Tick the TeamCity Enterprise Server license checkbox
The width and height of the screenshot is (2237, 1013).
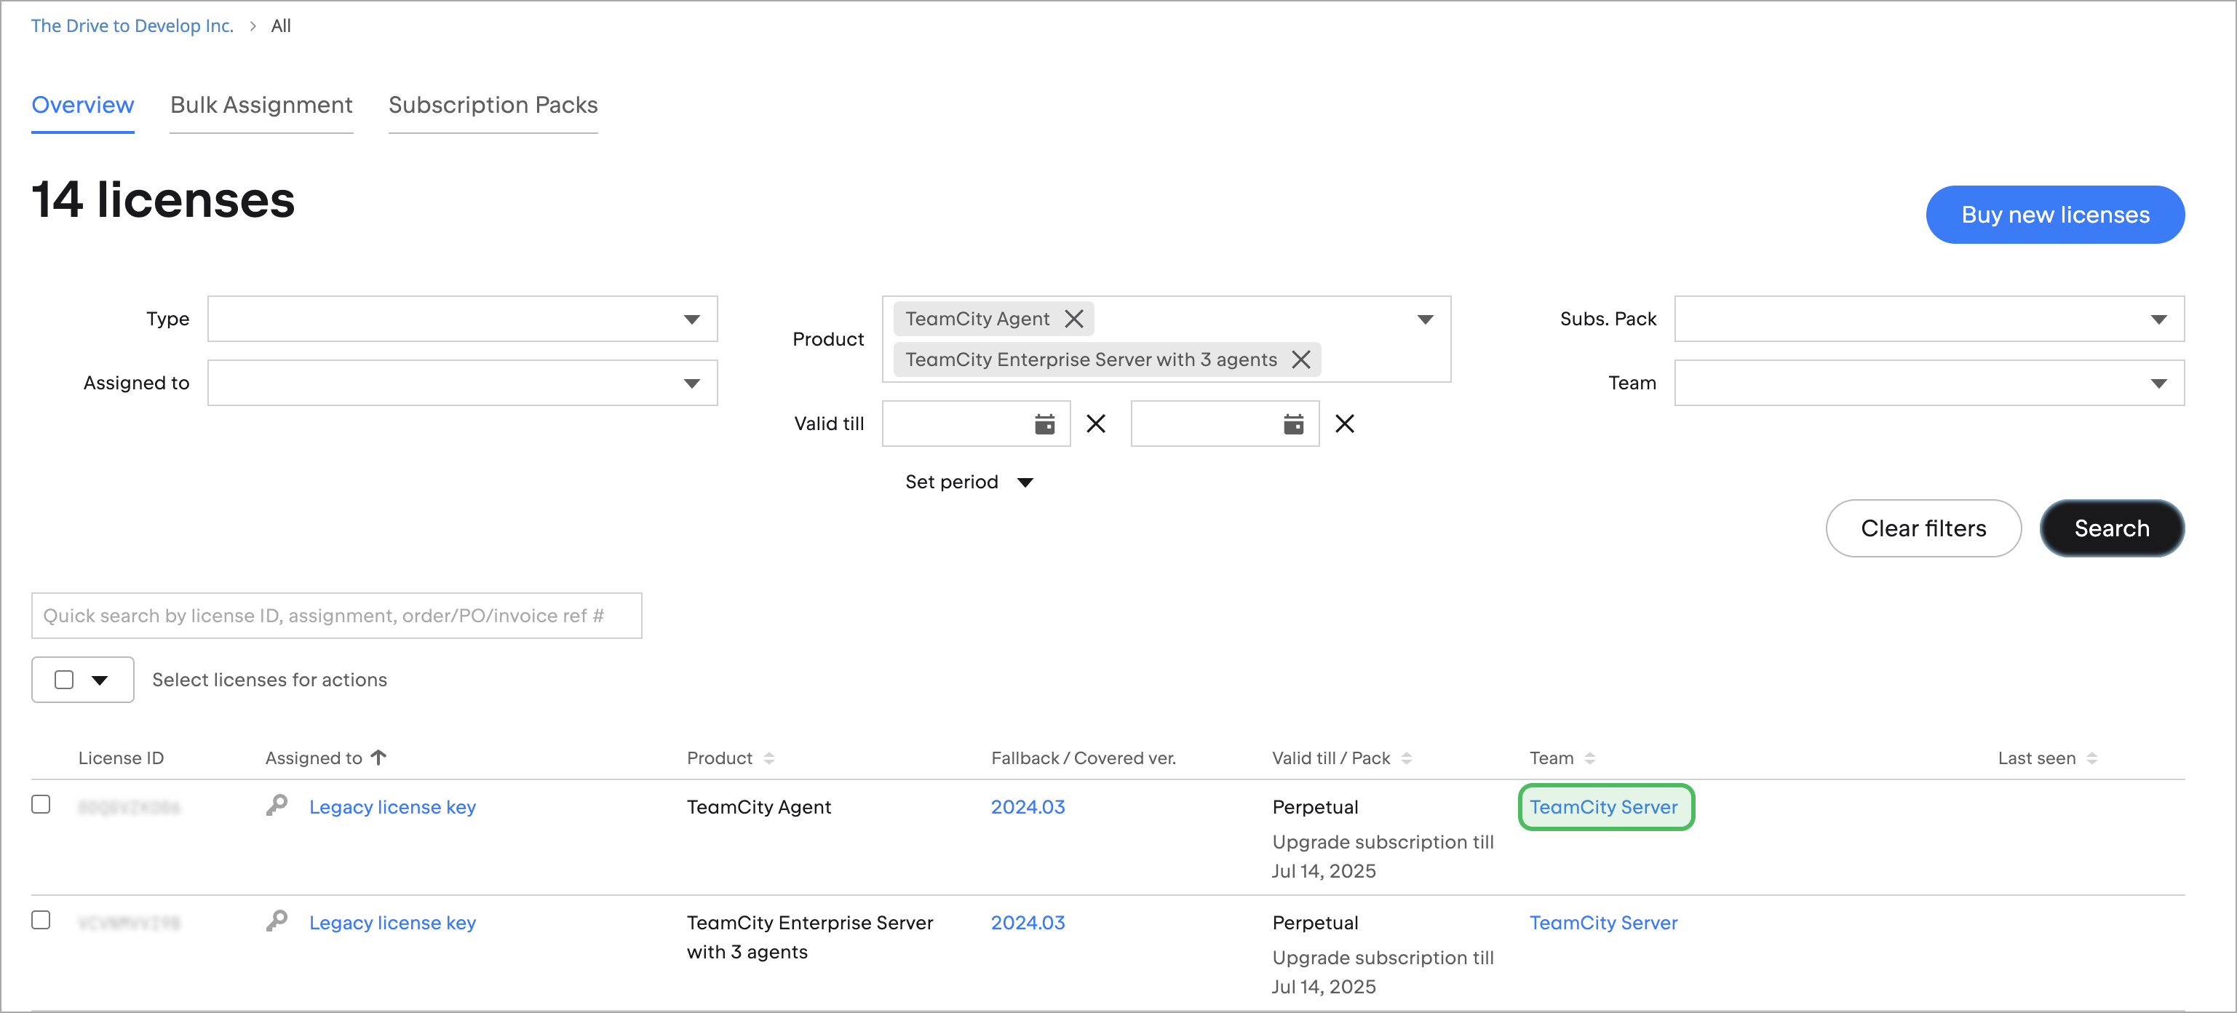pos(41,920)
